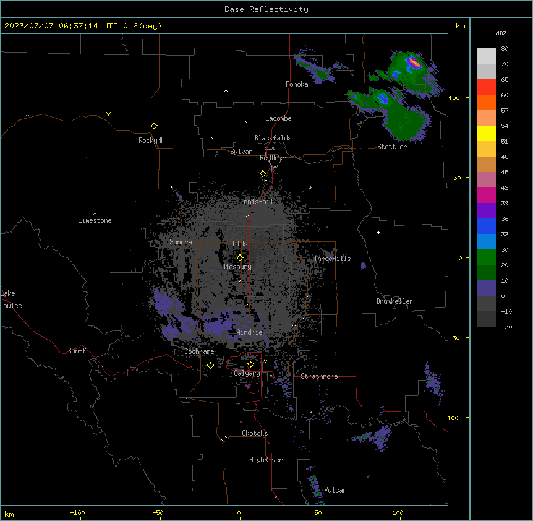Click the RedDeer city label

(272, 158)
